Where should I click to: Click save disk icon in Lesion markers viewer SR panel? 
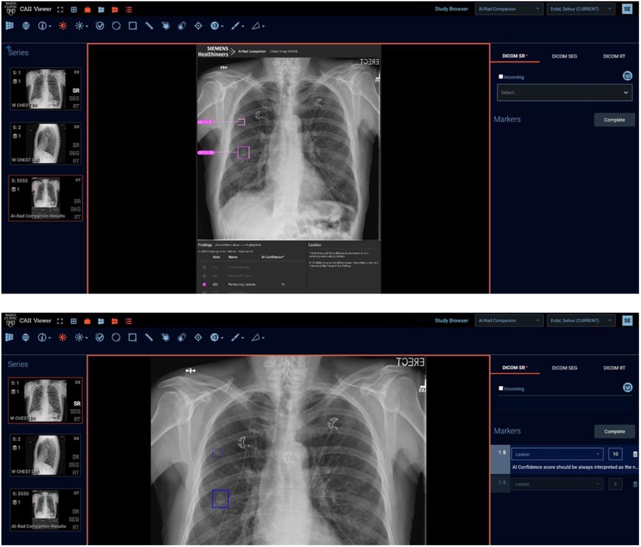click(x=627, y=387)
